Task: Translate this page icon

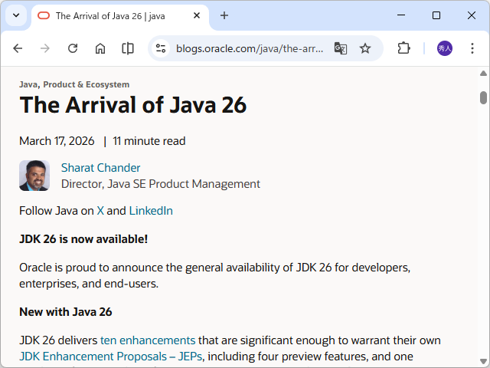Action: pyautogui.click(x=340, y=48)
